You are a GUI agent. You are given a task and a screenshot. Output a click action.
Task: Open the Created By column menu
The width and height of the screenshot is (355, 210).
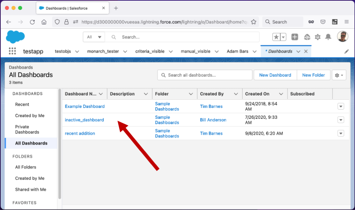(236, 94)
